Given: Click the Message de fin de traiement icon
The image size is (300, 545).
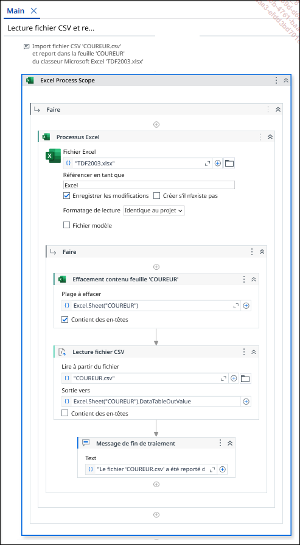Looking at the screenshot, I should coord(86,443).
